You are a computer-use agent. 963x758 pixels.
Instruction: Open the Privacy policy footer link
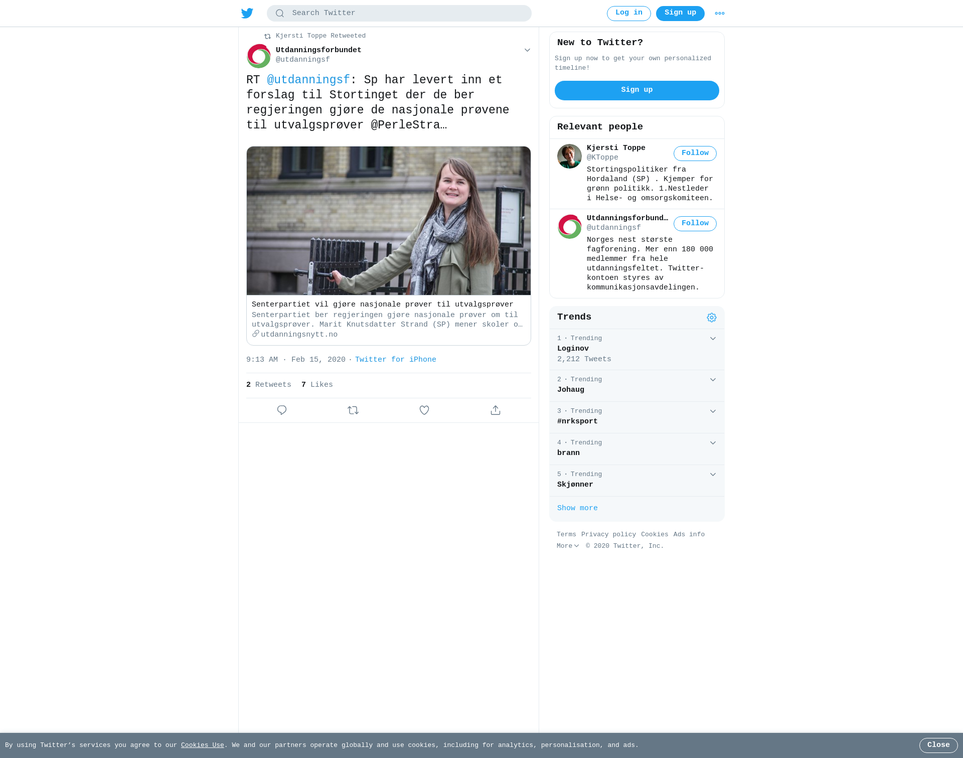click(608, 535)
